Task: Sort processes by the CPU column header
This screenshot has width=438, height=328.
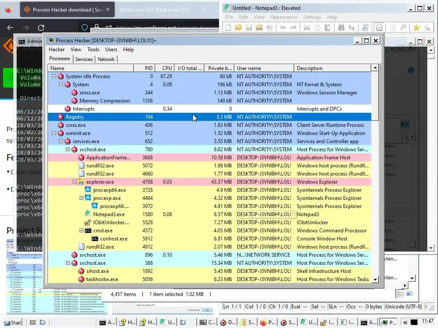Action: click(164, 68)
